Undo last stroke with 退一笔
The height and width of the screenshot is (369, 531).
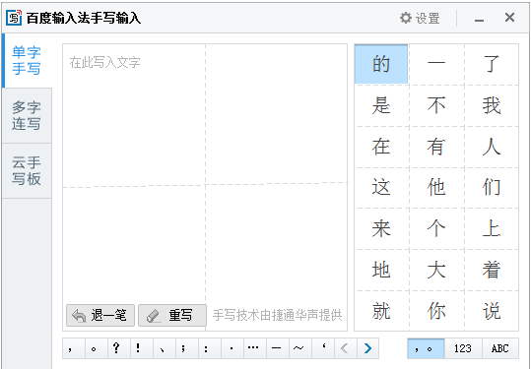click(x=100, y=315)
